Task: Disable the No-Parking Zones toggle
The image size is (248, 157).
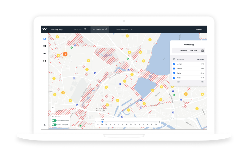Action: (x=54, y=121)
